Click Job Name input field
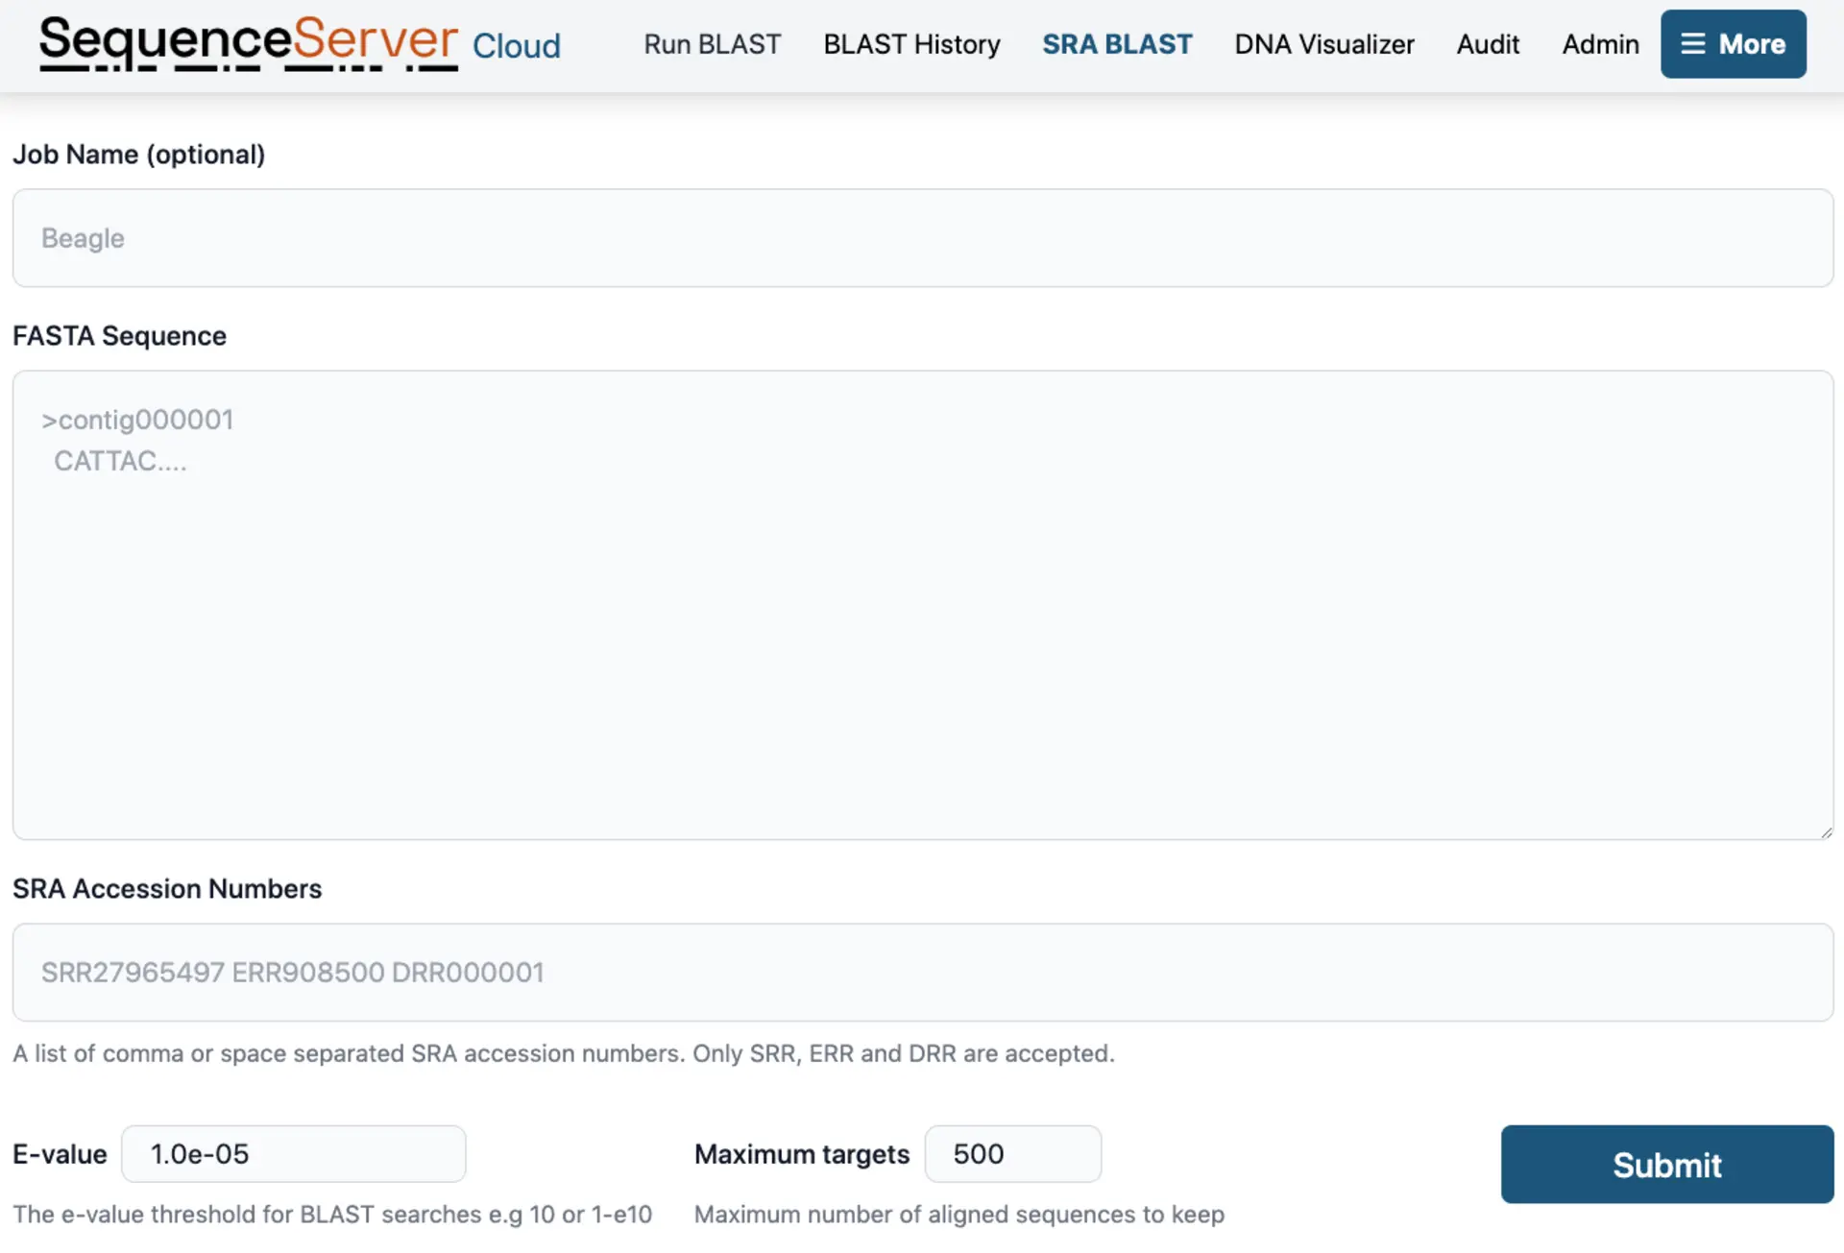The height and width of the screenshot is (1253, 1844). [x=922, y=238]
